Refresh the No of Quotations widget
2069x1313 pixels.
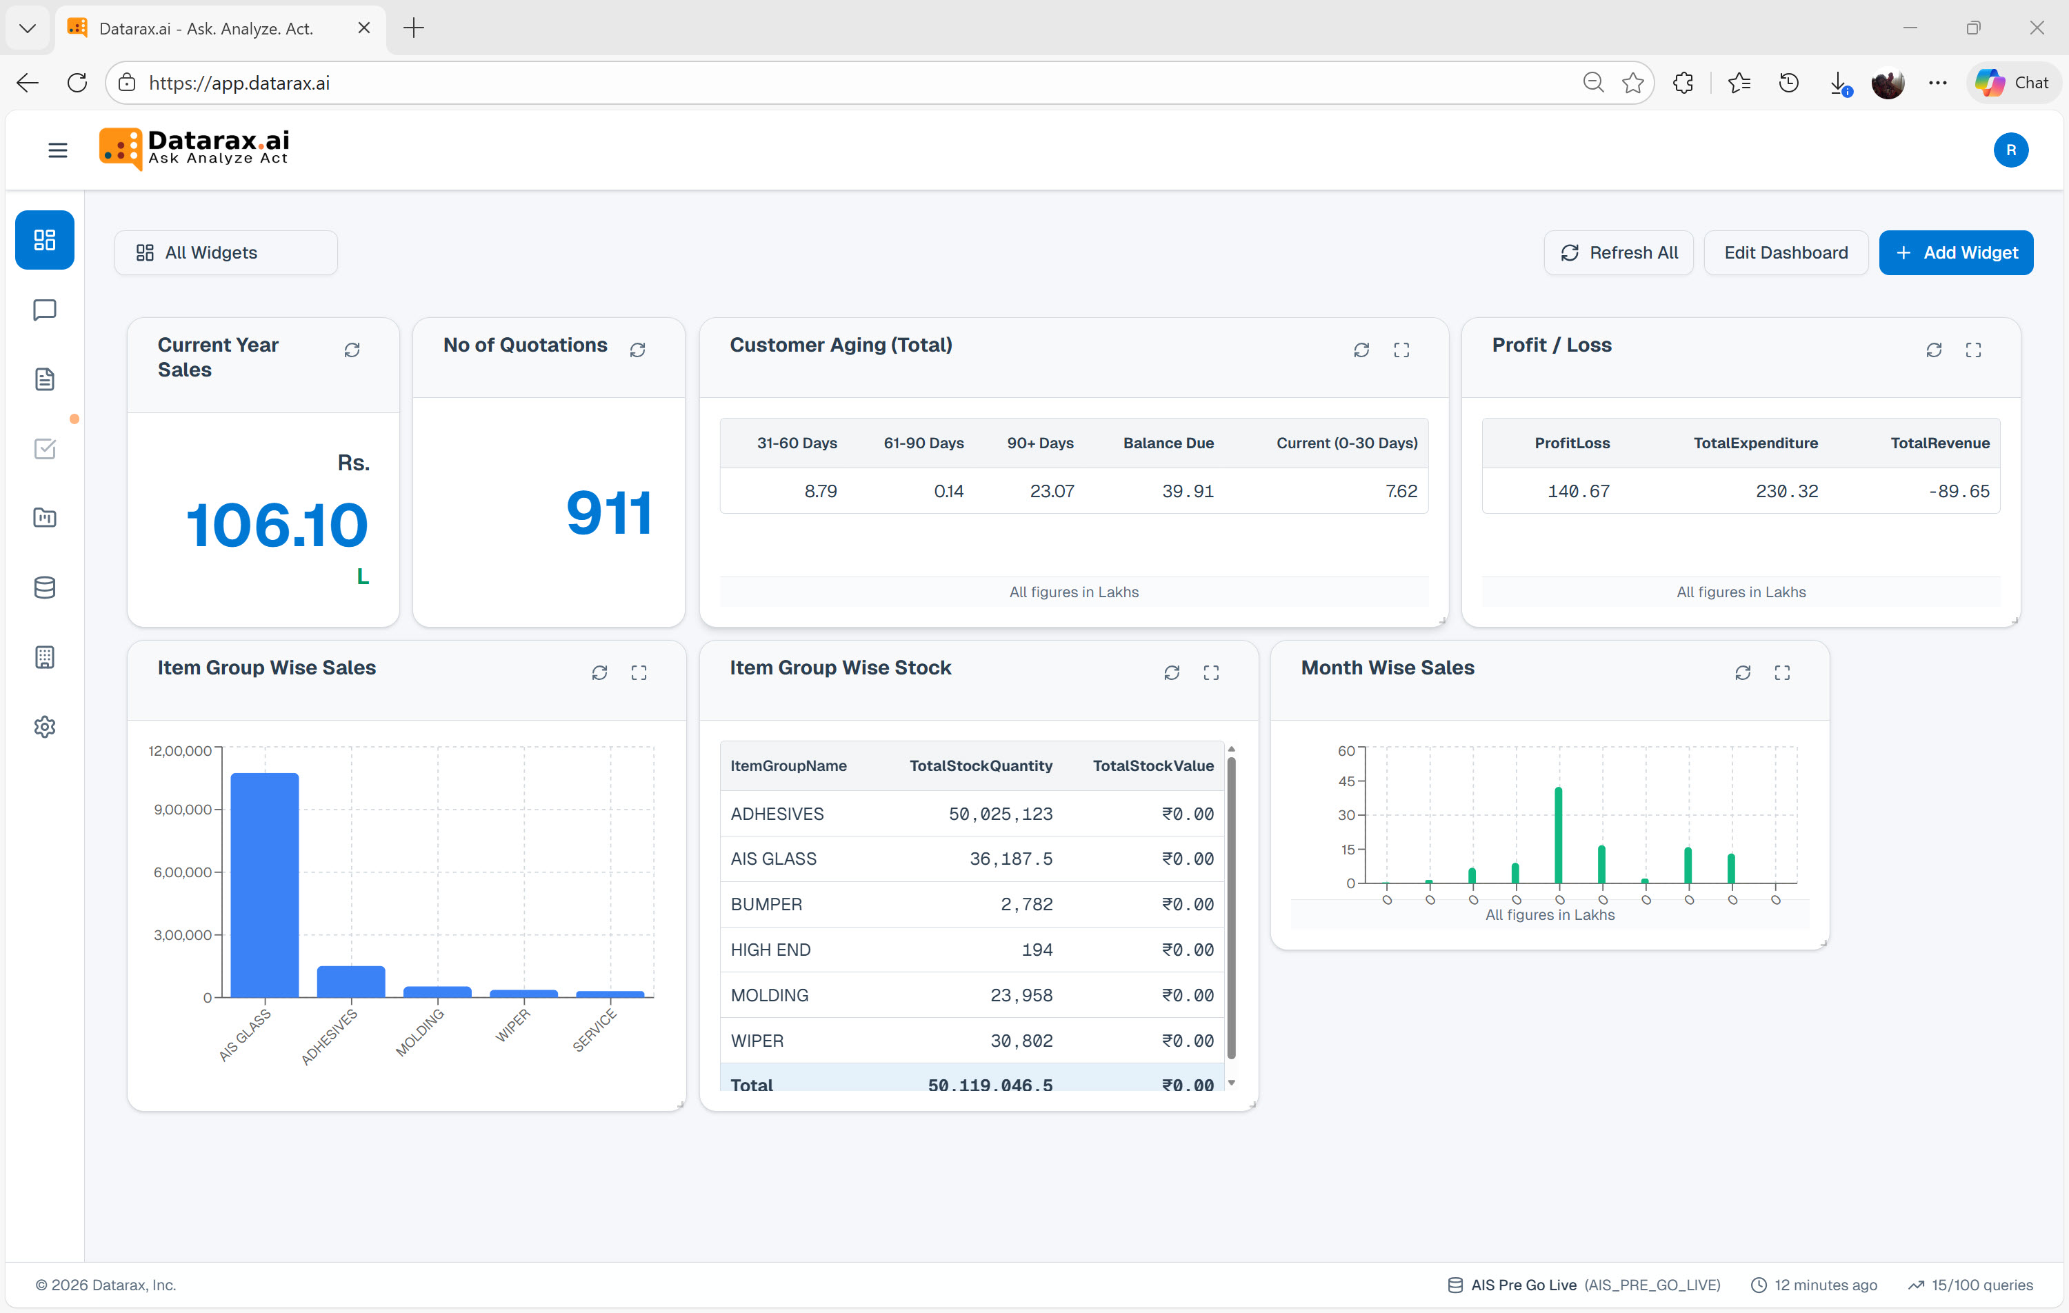(x=637, y=350)
